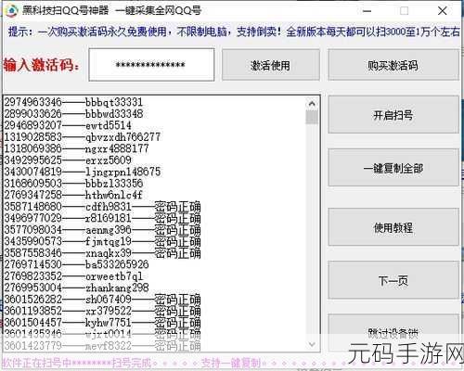Select row 3601193852——xr379522
The width and height of the screenshot is (464, 371).
click(102, 311)
